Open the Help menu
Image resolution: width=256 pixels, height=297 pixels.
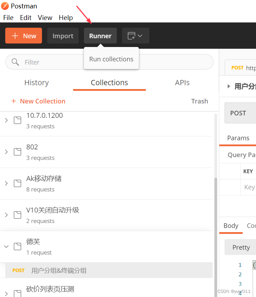point(66,18)
